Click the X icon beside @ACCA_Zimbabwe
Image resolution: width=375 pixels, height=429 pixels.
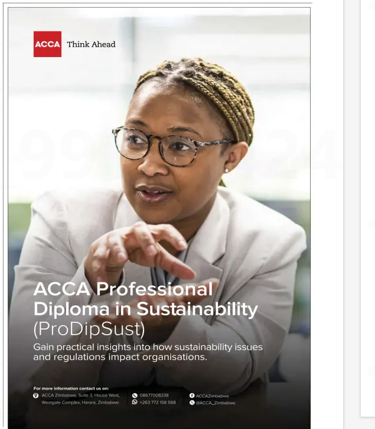192,402
